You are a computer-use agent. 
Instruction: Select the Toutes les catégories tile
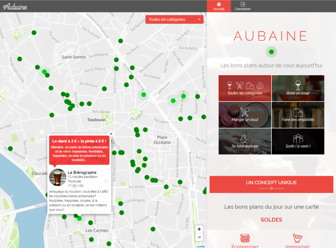[x=245, y=88]
